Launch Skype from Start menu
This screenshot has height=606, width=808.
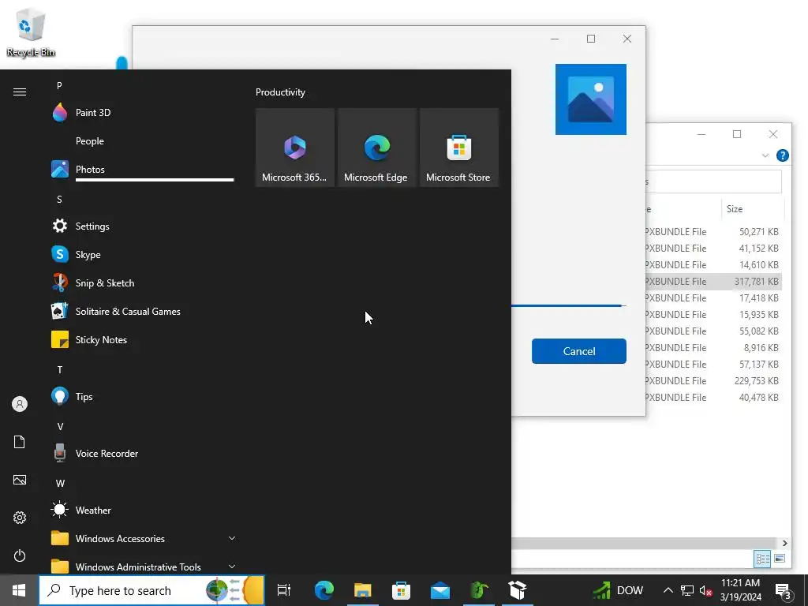142,255
